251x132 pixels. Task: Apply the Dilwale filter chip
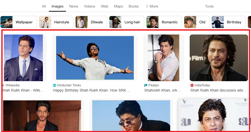pyautogui.click(x=91, y=22)
